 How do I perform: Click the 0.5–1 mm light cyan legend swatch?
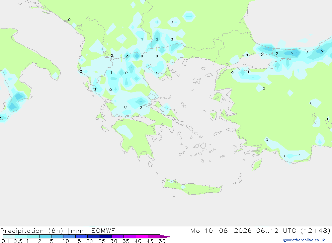click(x=21, y=236)
